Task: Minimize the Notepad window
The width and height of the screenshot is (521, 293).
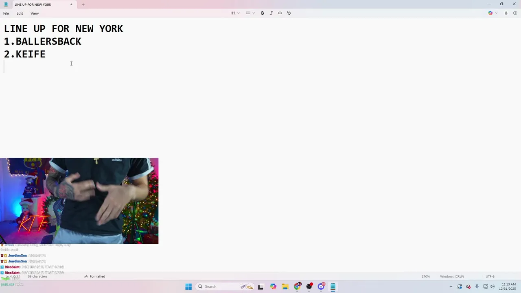Action: click(x=489, y=4)
